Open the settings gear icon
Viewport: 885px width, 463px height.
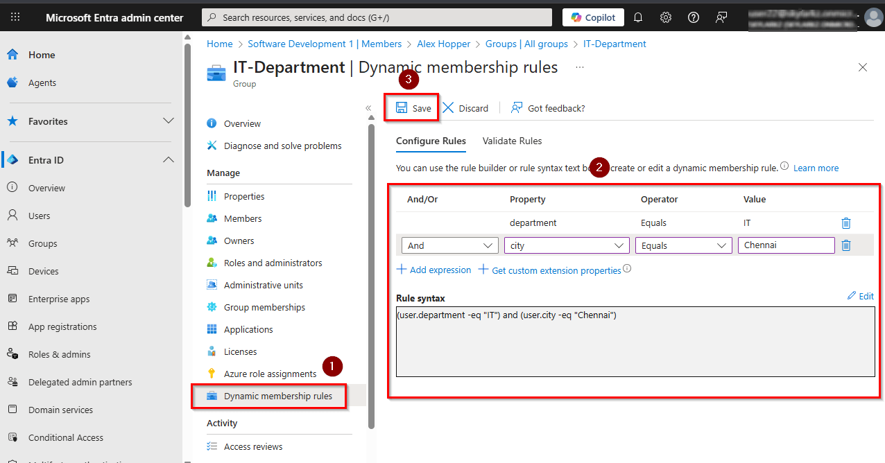coord(665,17)
